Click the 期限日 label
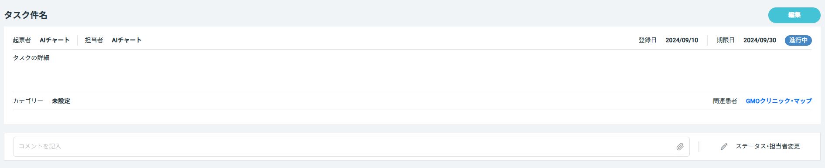 (x=726, y=40)
